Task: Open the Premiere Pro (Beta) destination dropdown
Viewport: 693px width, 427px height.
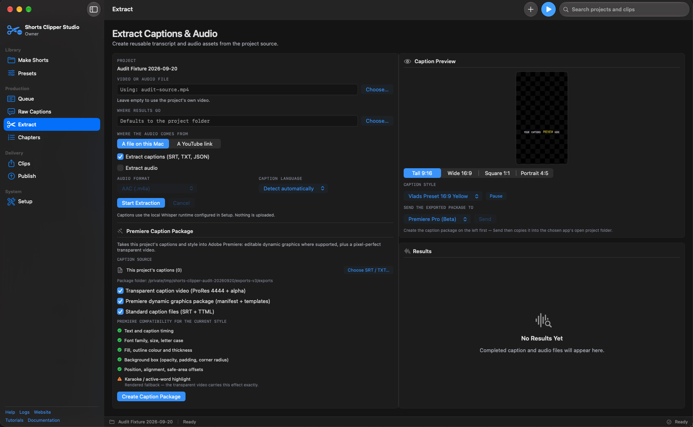Action: tap(437, 219)
